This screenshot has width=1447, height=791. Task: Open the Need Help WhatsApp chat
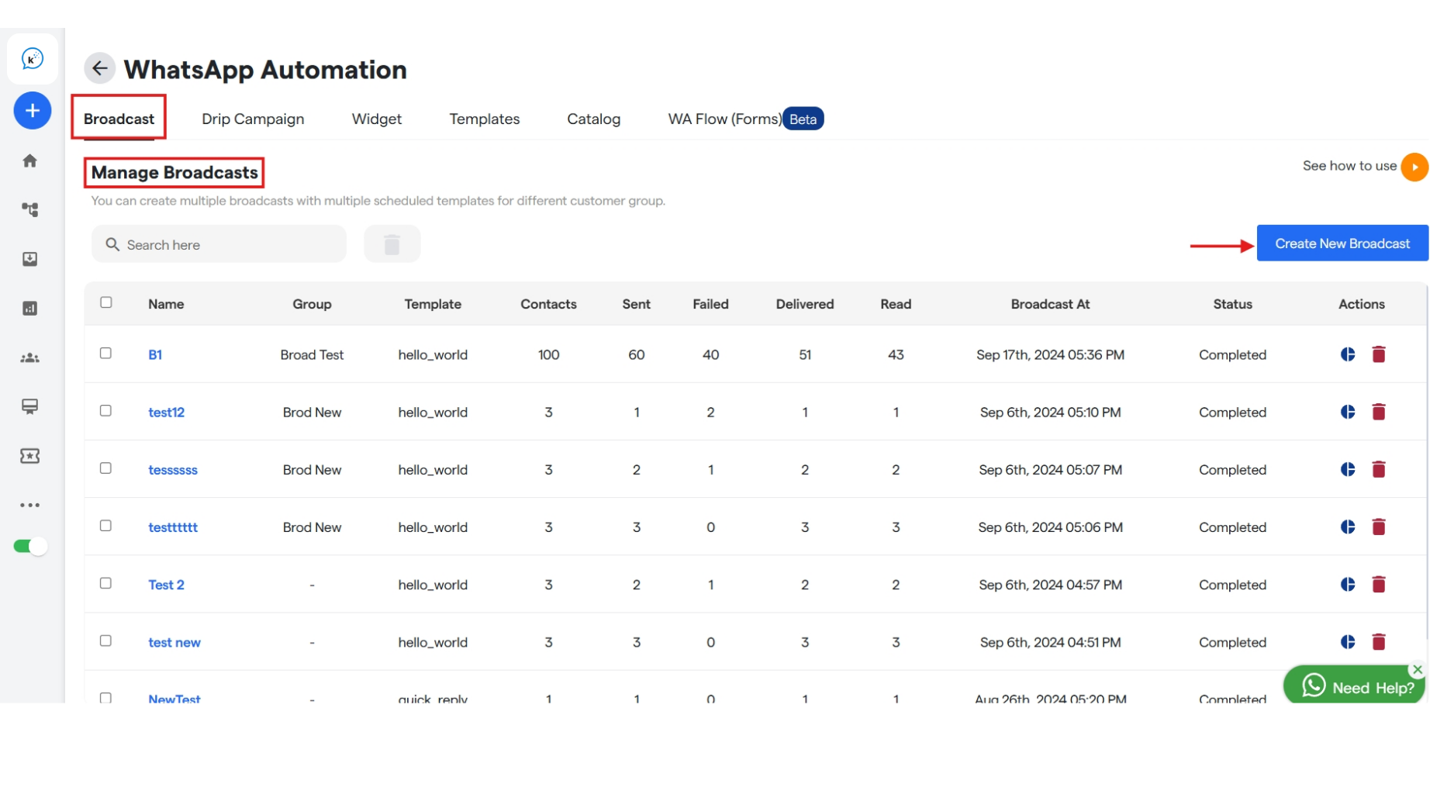pos(1354,686)
